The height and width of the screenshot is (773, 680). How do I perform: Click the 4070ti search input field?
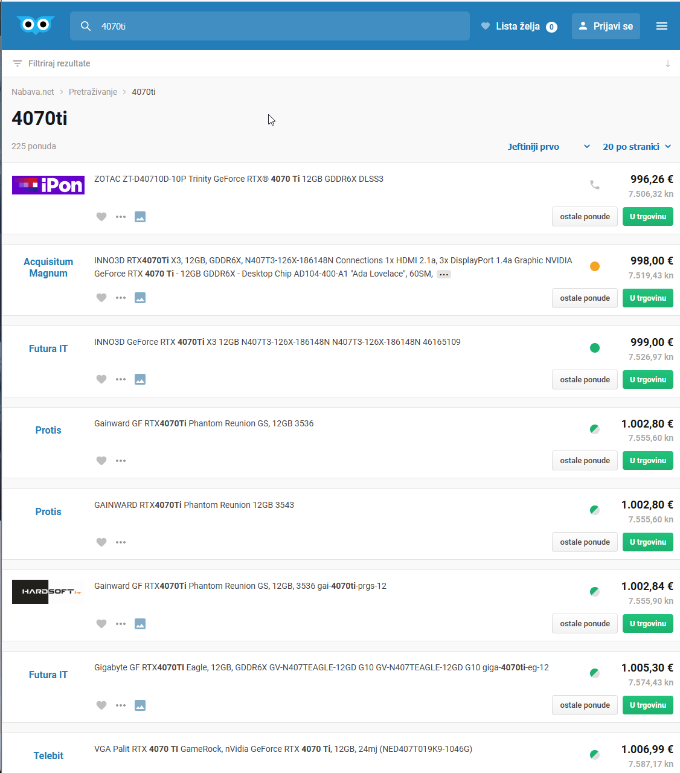pyautogui.click(x=270, y=26)
